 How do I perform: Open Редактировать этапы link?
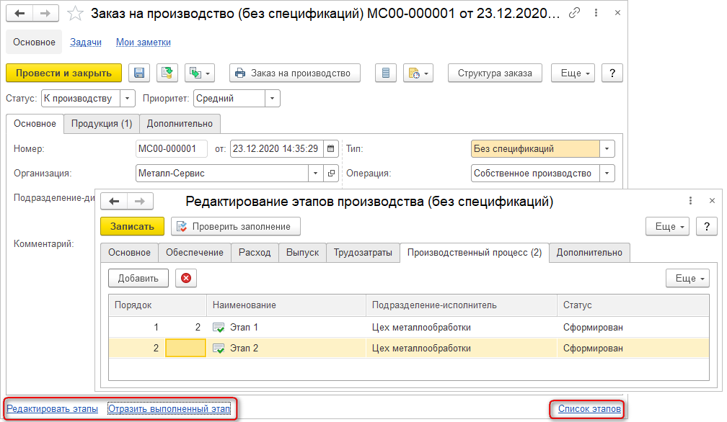[x=52, y=408]
